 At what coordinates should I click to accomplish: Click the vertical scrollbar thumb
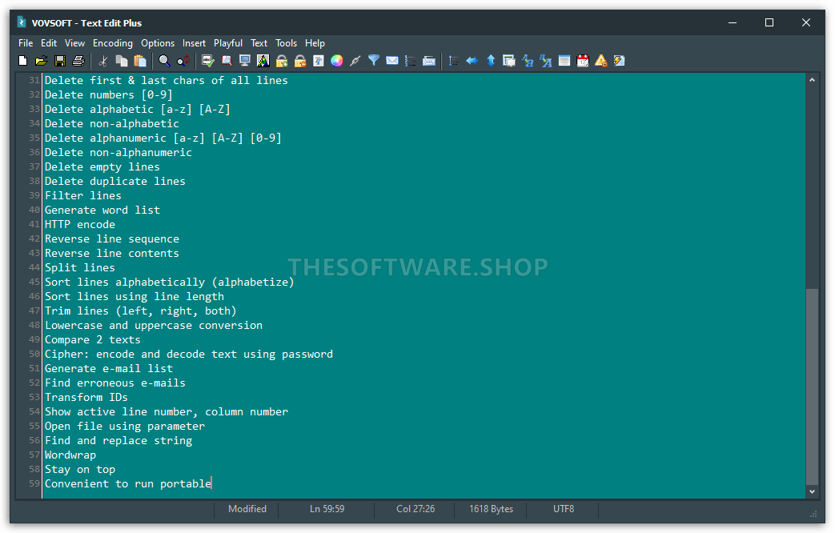[x=812, y=387]
